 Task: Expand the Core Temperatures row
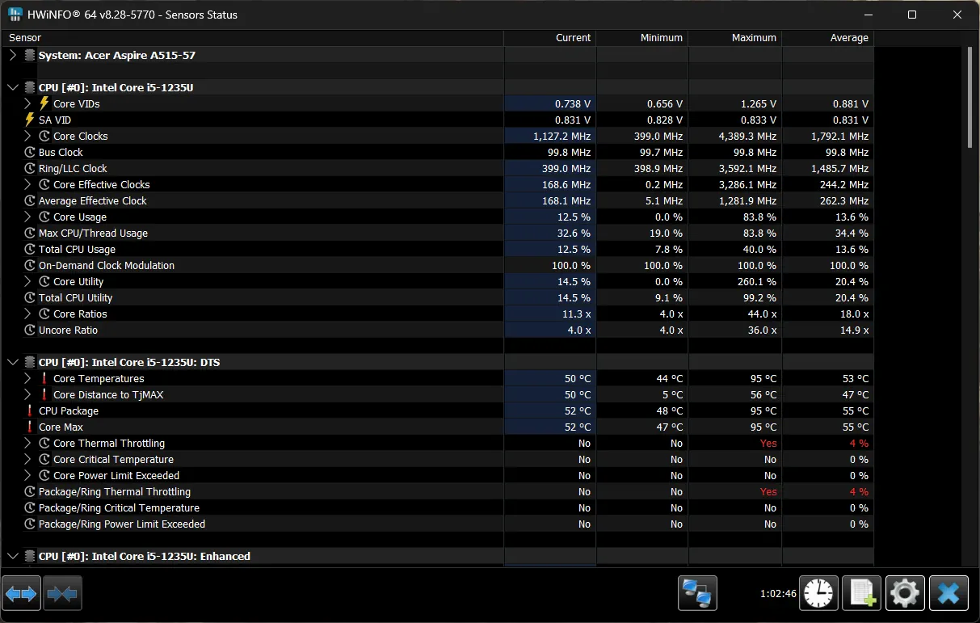(27, 378)
